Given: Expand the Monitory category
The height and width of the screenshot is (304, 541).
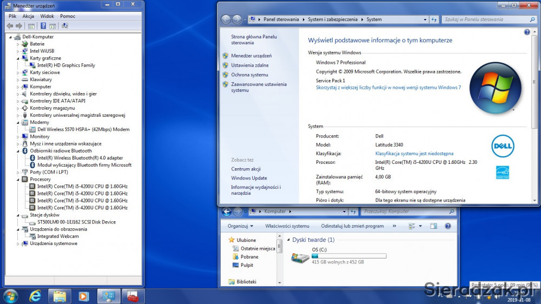Looking at the screenshot, I should click(x=18, y=137).
